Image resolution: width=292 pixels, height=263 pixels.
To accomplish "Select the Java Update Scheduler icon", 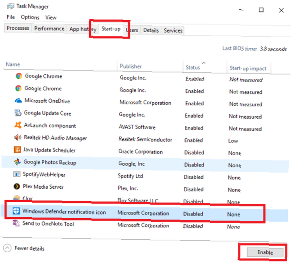I will tap(17, 150).
